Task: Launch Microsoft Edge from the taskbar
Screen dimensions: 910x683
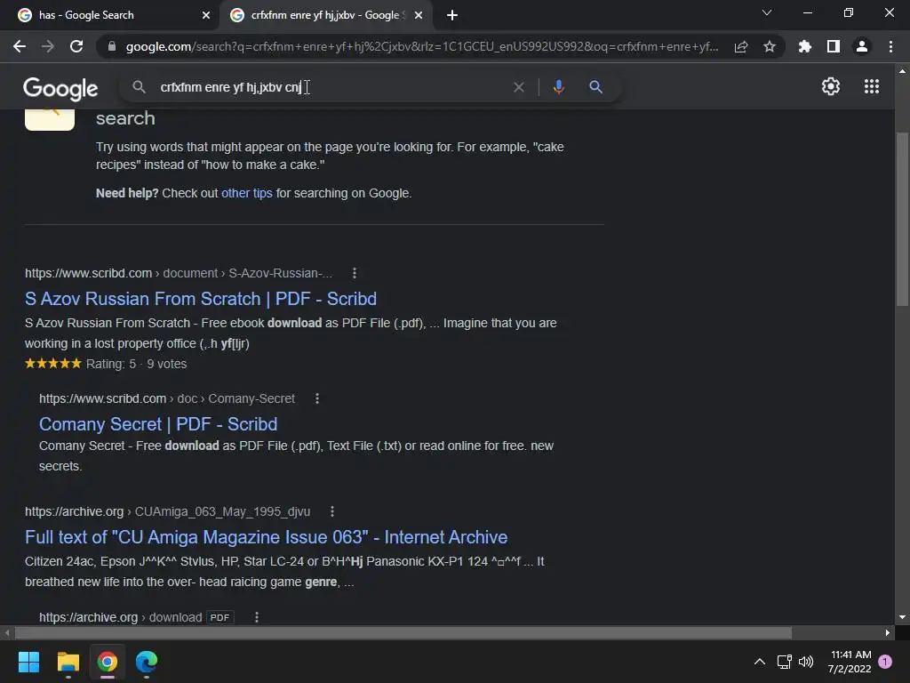Action: click(147, 662)
